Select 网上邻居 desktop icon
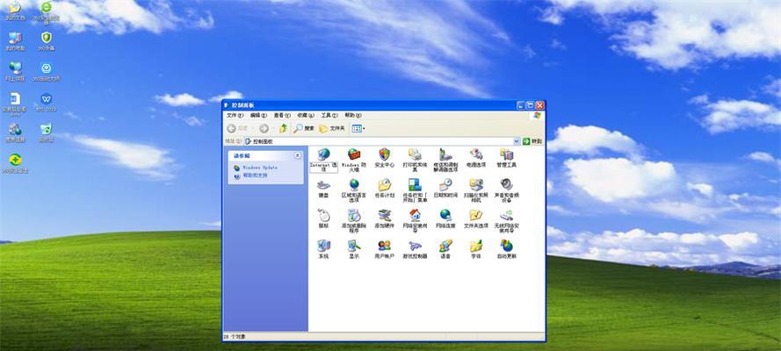781x351 pixels. (15, 72)
